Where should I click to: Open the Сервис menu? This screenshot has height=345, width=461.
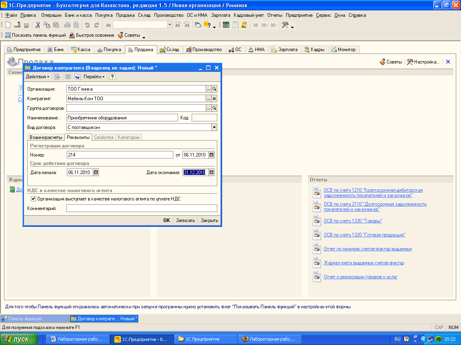click(323, 15)
